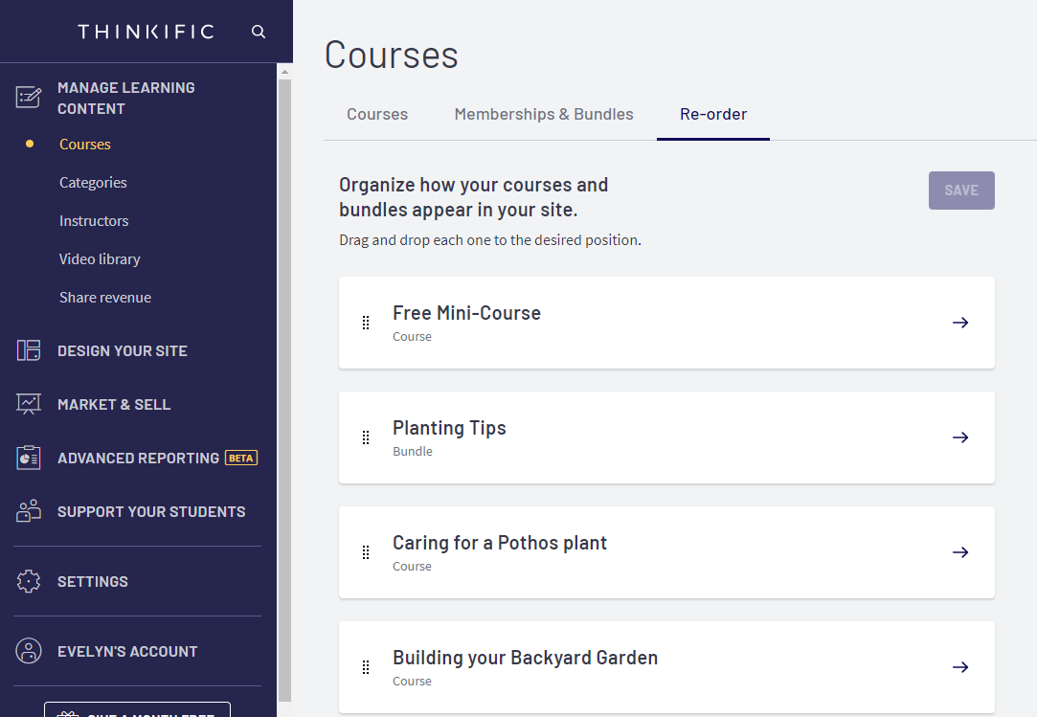Image resolution: width=1037 pixels, height=717 pixels.
Task: Click the sidebar vertical scrollbar
Action: (285, 391)
